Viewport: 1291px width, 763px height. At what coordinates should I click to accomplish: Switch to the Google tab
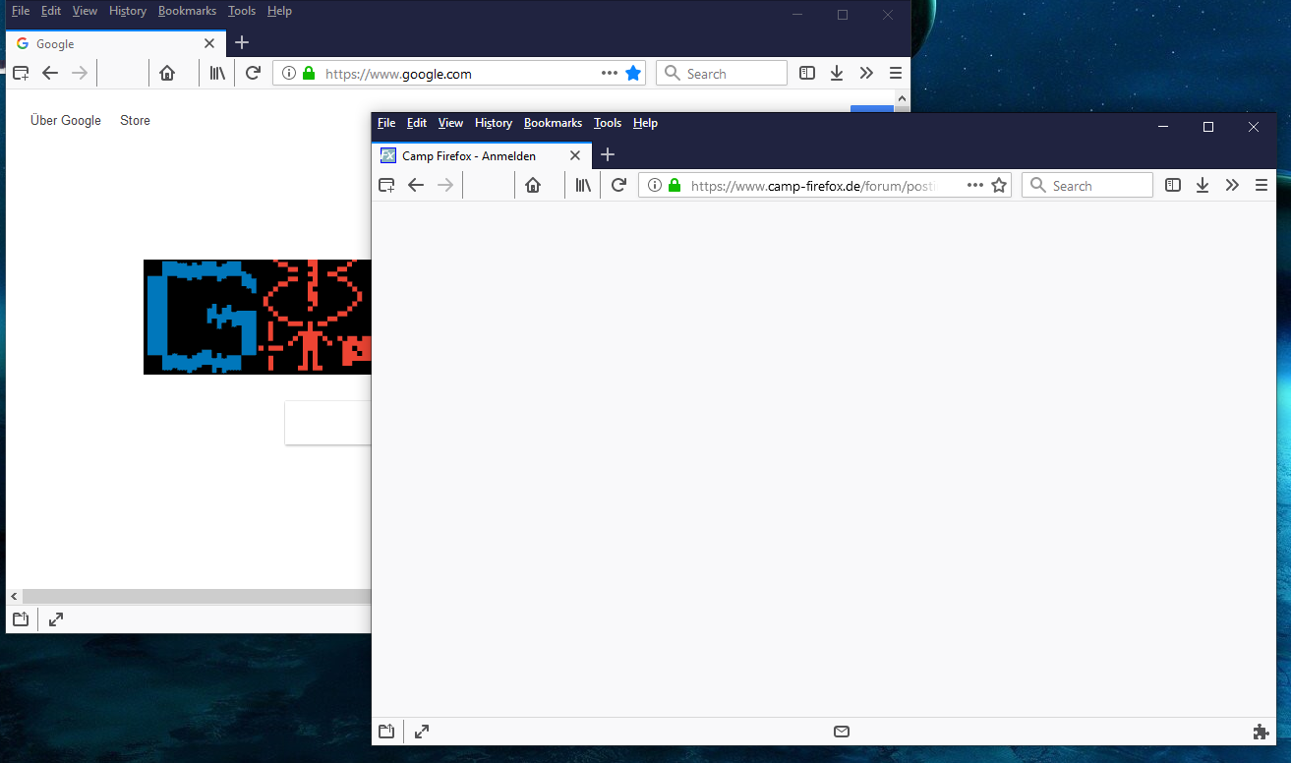click(108, 44)
